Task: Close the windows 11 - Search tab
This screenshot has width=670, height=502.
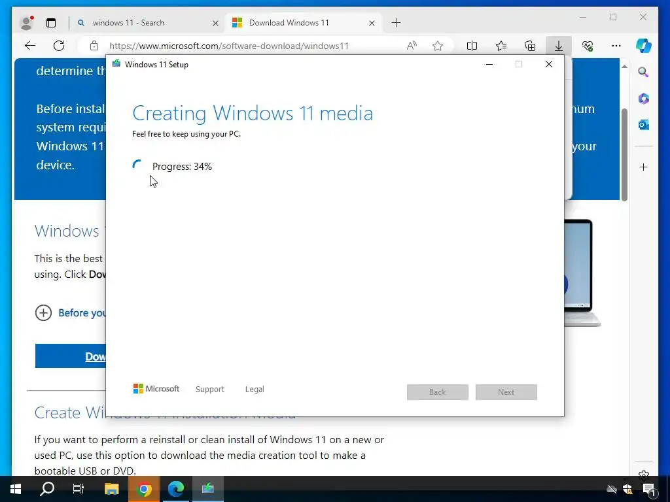Action: [x=215, y=23]
